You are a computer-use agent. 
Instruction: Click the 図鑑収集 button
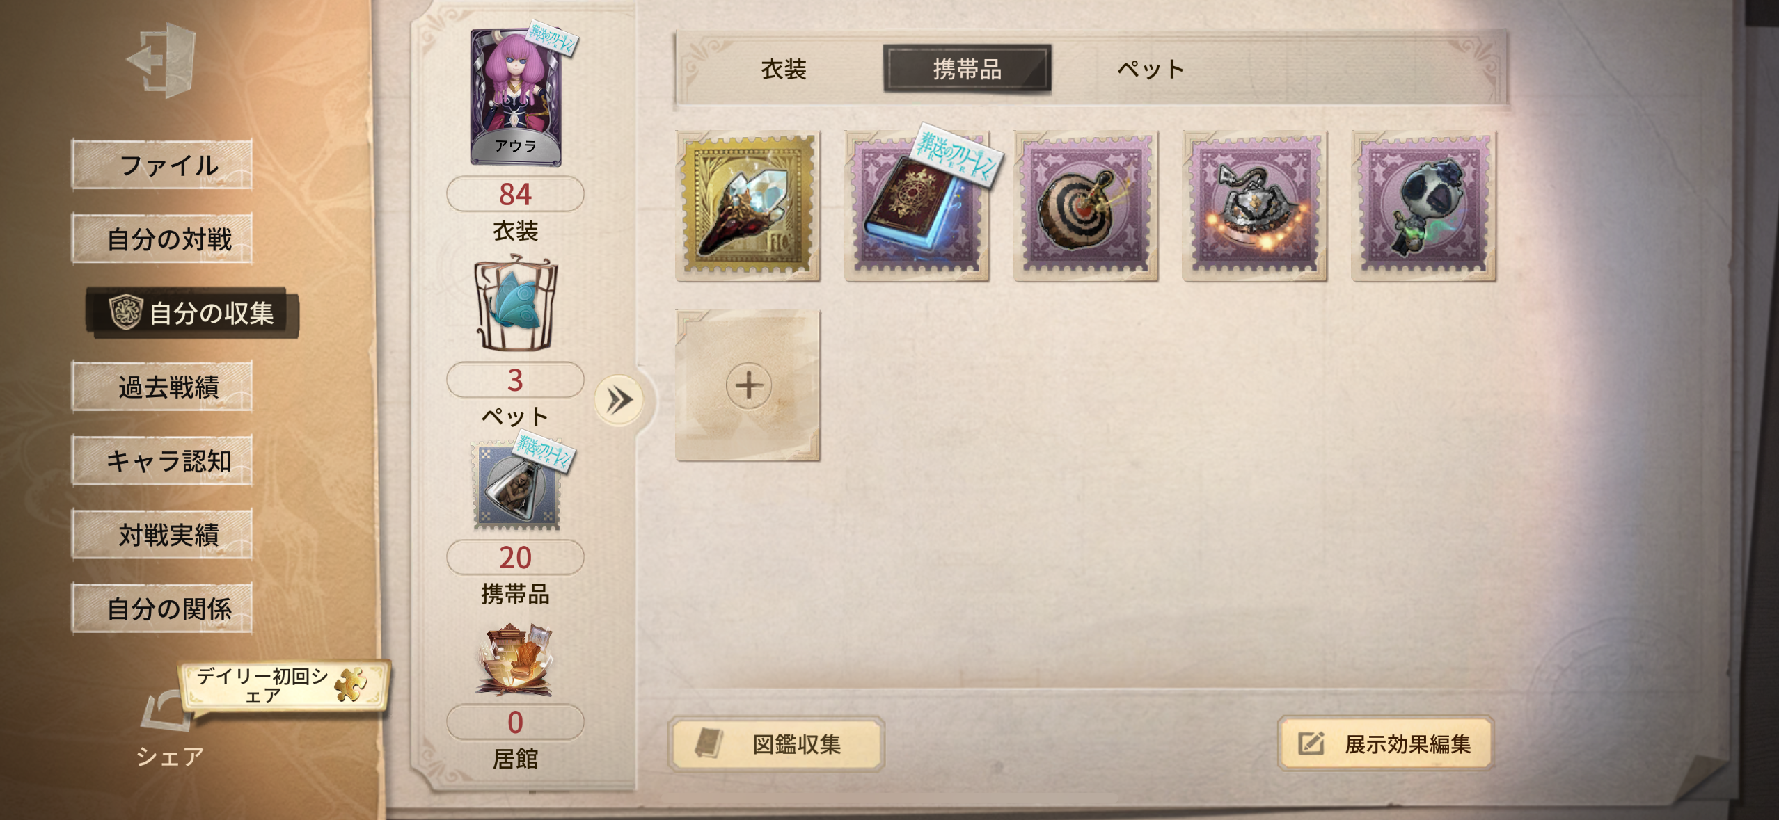coord(777,743)
